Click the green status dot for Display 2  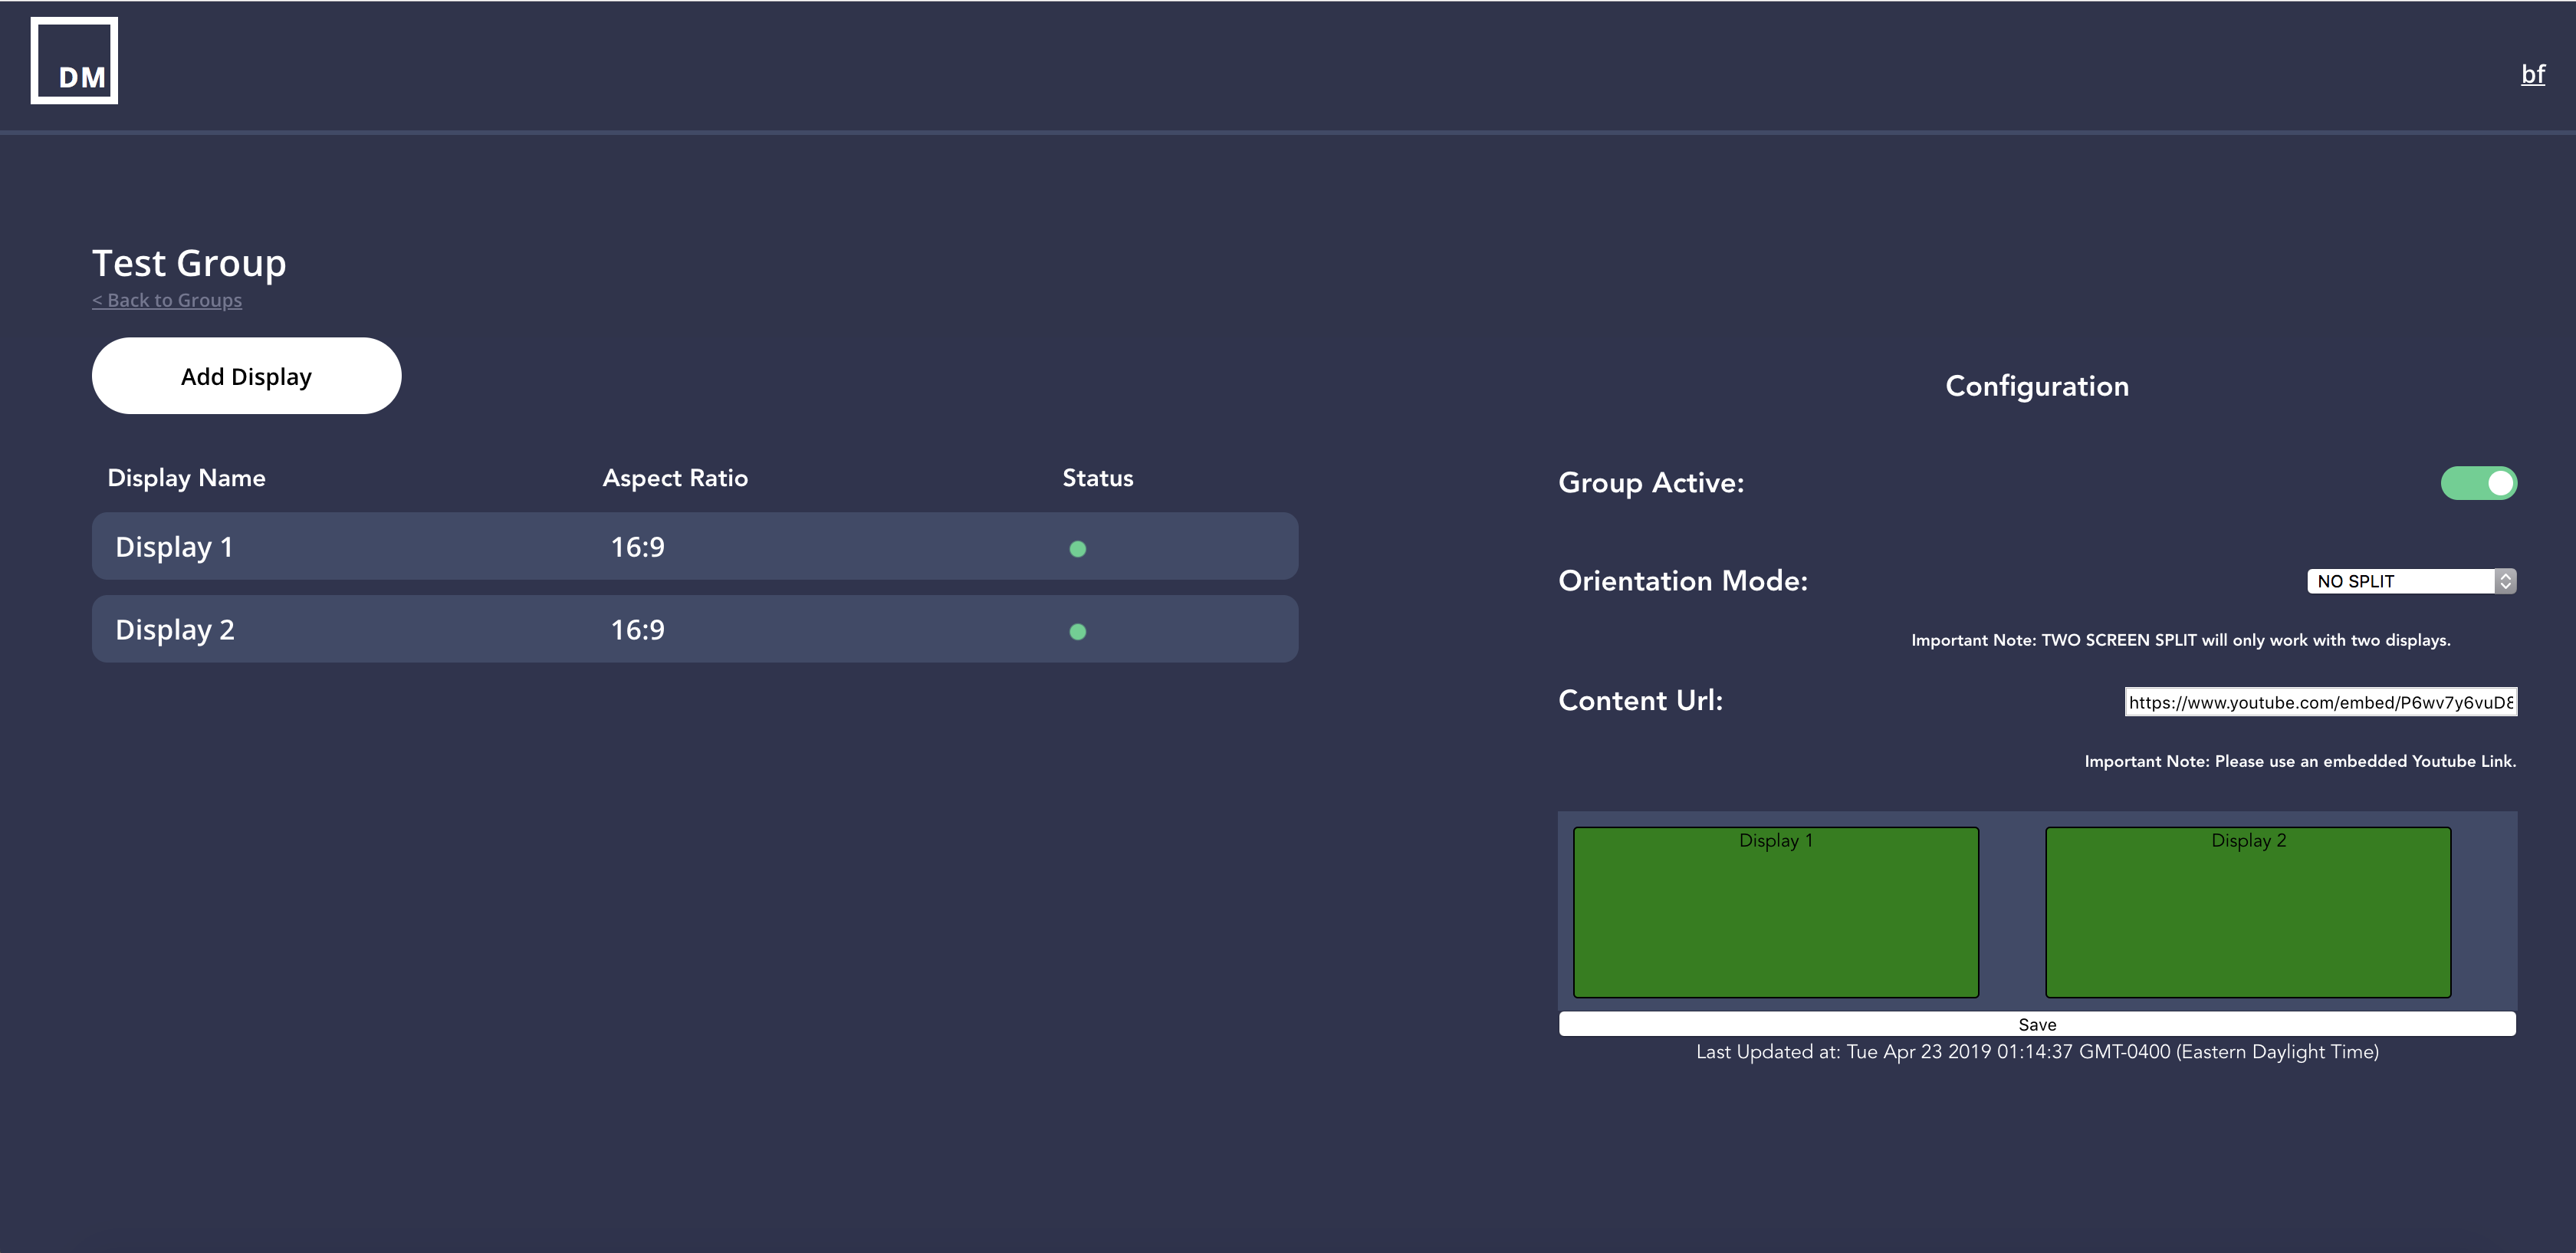(1077, 632)
